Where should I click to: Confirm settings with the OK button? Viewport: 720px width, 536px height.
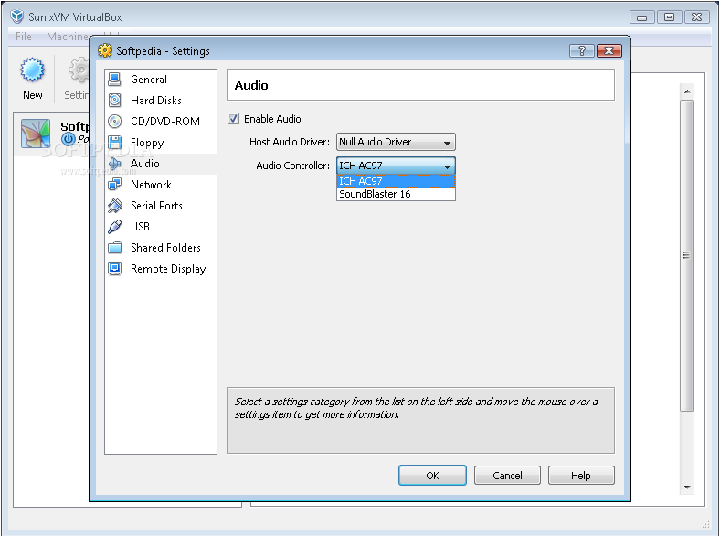(432, 476)
